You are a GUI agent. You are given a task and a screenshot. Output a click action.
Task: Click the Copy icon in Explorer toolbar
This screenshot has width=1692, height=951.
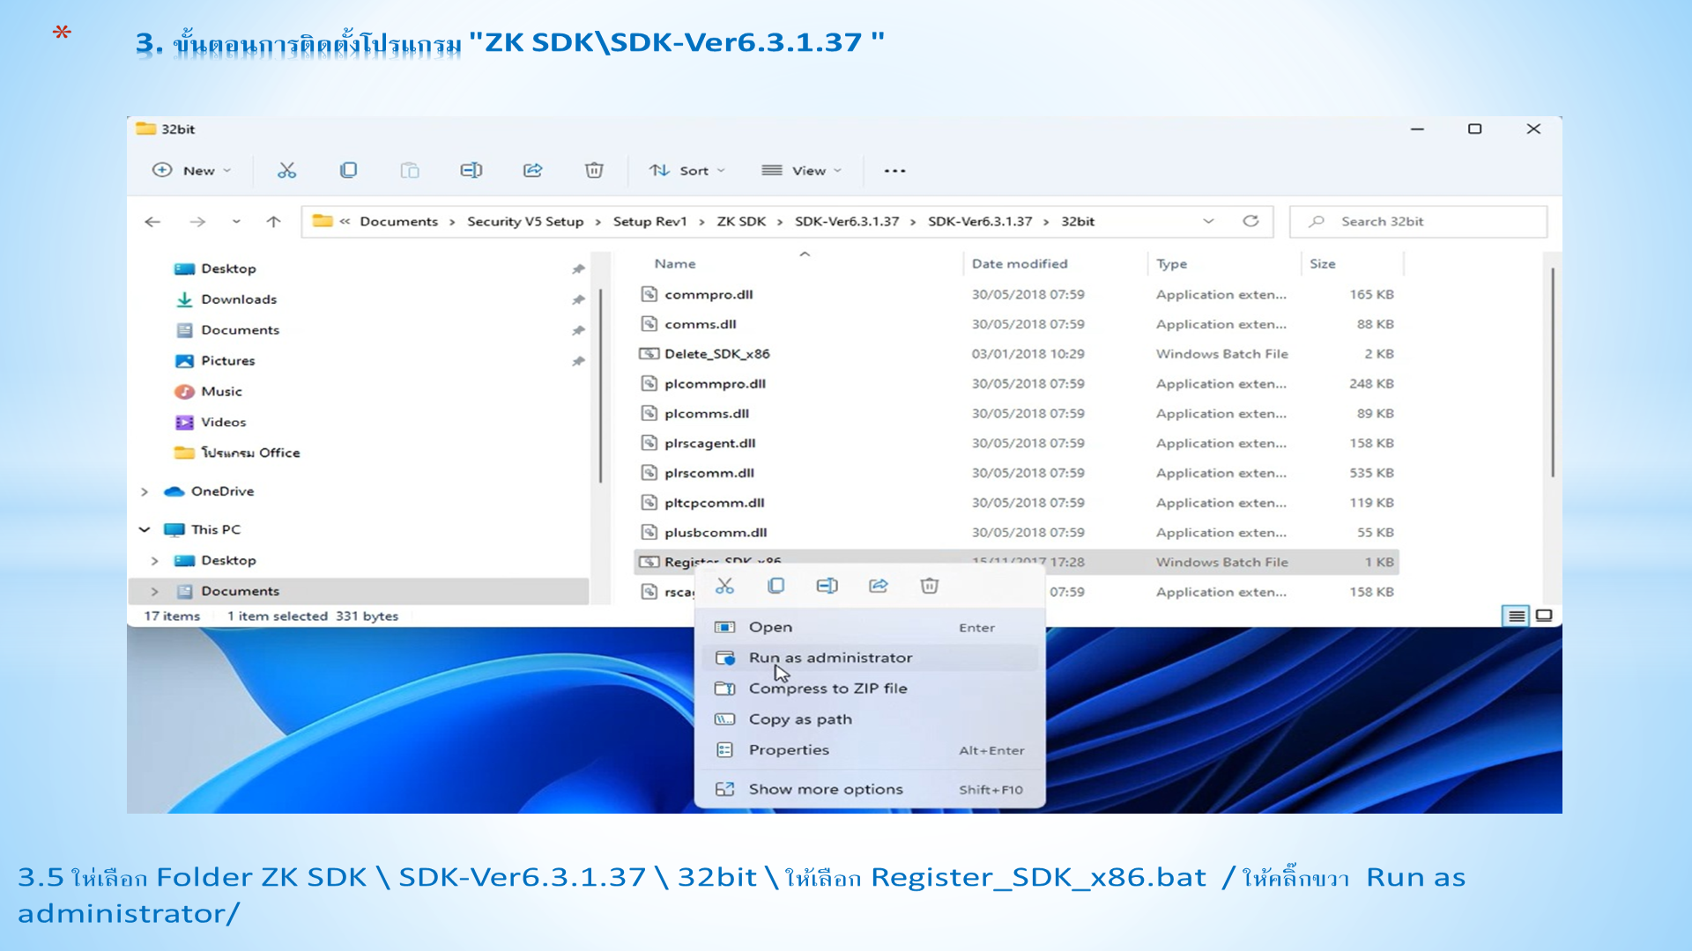(x=348, y=171)
